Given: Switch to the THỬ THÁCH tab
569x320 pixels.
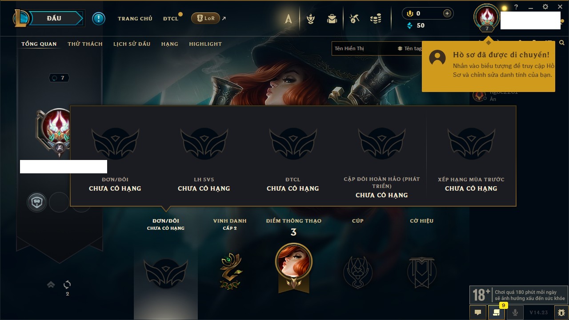Looking at the screenshot, I should click(85, 44).
